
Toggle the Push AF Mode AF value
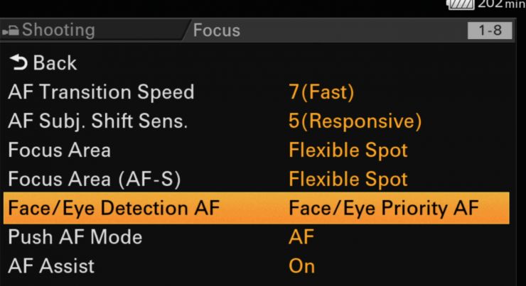(x=301, y=238)
